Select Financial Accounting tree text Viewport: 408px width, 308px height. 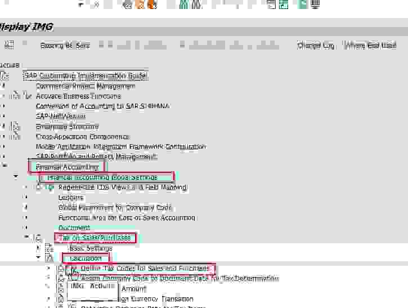pyautogui.click(x=67, y=167)
